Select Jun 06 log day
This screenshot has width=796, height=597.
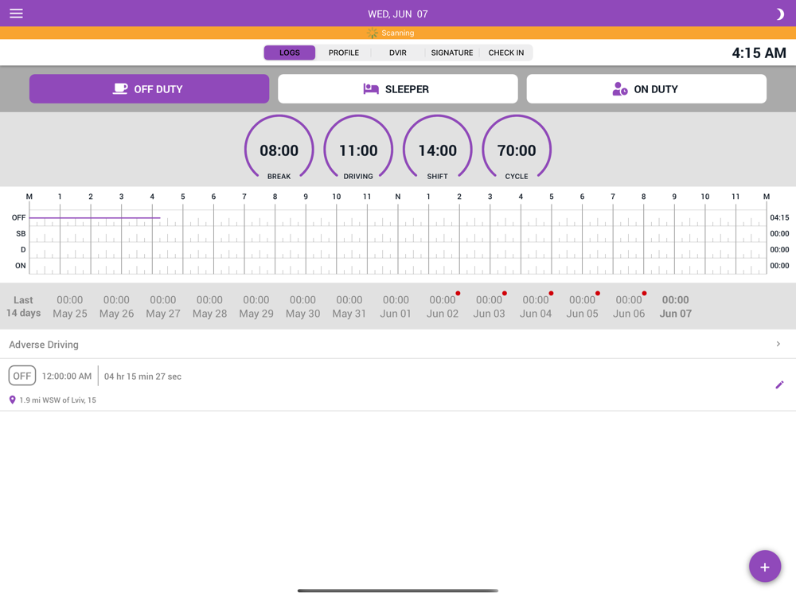click(x=629, y=306)
